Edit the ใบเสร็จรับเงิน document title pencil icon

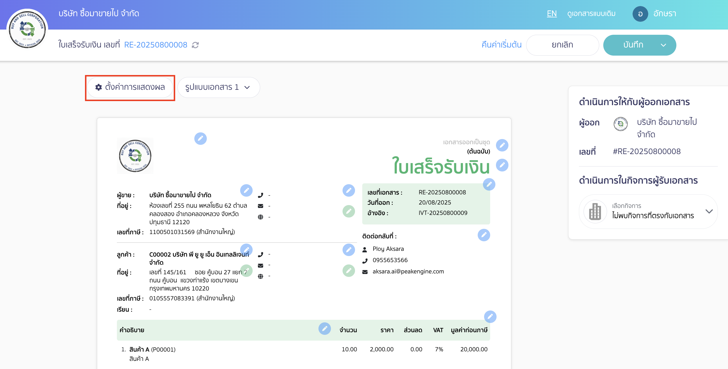pos(502,165)
